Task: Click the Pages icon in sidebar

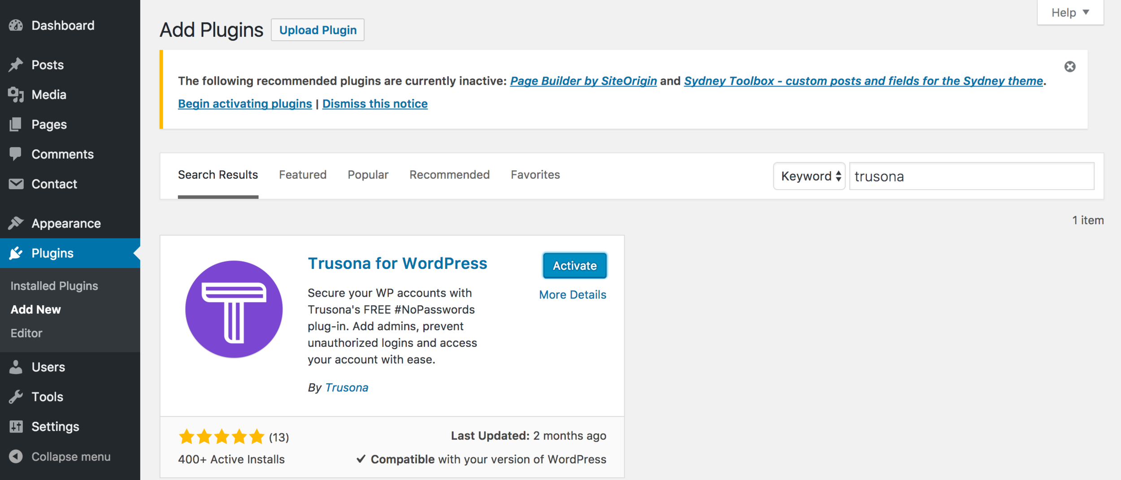Action: pos(16,124)
